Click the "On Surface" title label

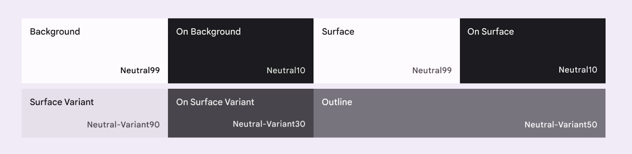tap(491, 32)
